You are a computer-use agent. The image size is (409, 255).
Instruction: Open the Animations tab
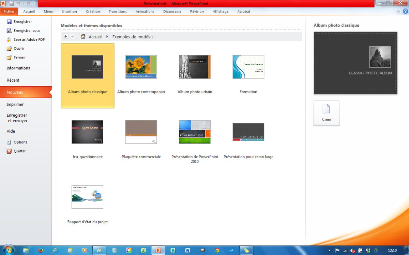click(x=145, y=11)
